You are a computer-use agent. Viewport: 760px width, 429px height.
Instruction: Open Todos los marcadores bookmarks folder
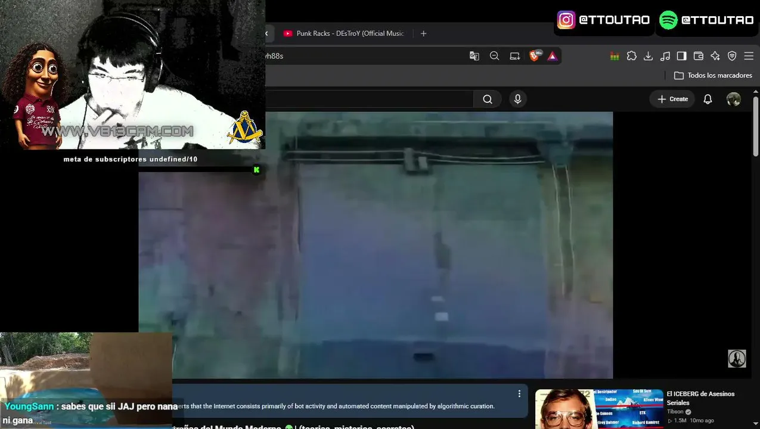[x=713, y=76]
